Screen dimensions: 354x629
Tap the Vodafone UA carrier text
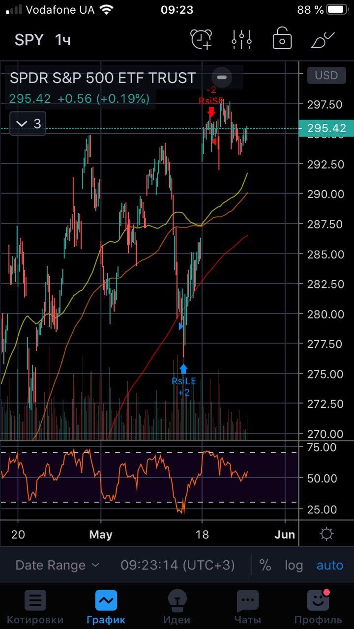(x=60, y=9)
